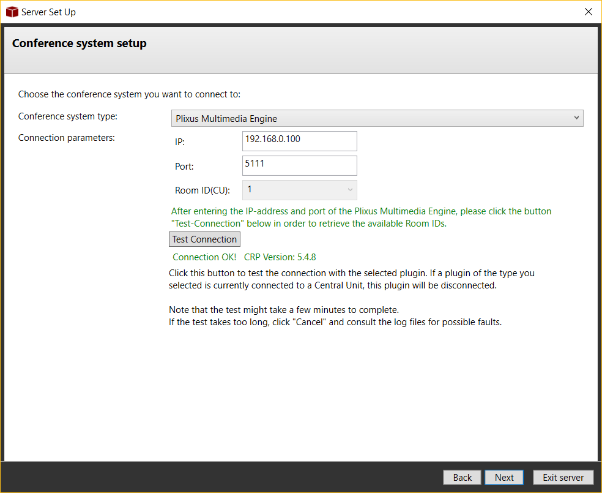
Task: Click the CRP Version 5.4.8 text
Action: coord(280,257)
